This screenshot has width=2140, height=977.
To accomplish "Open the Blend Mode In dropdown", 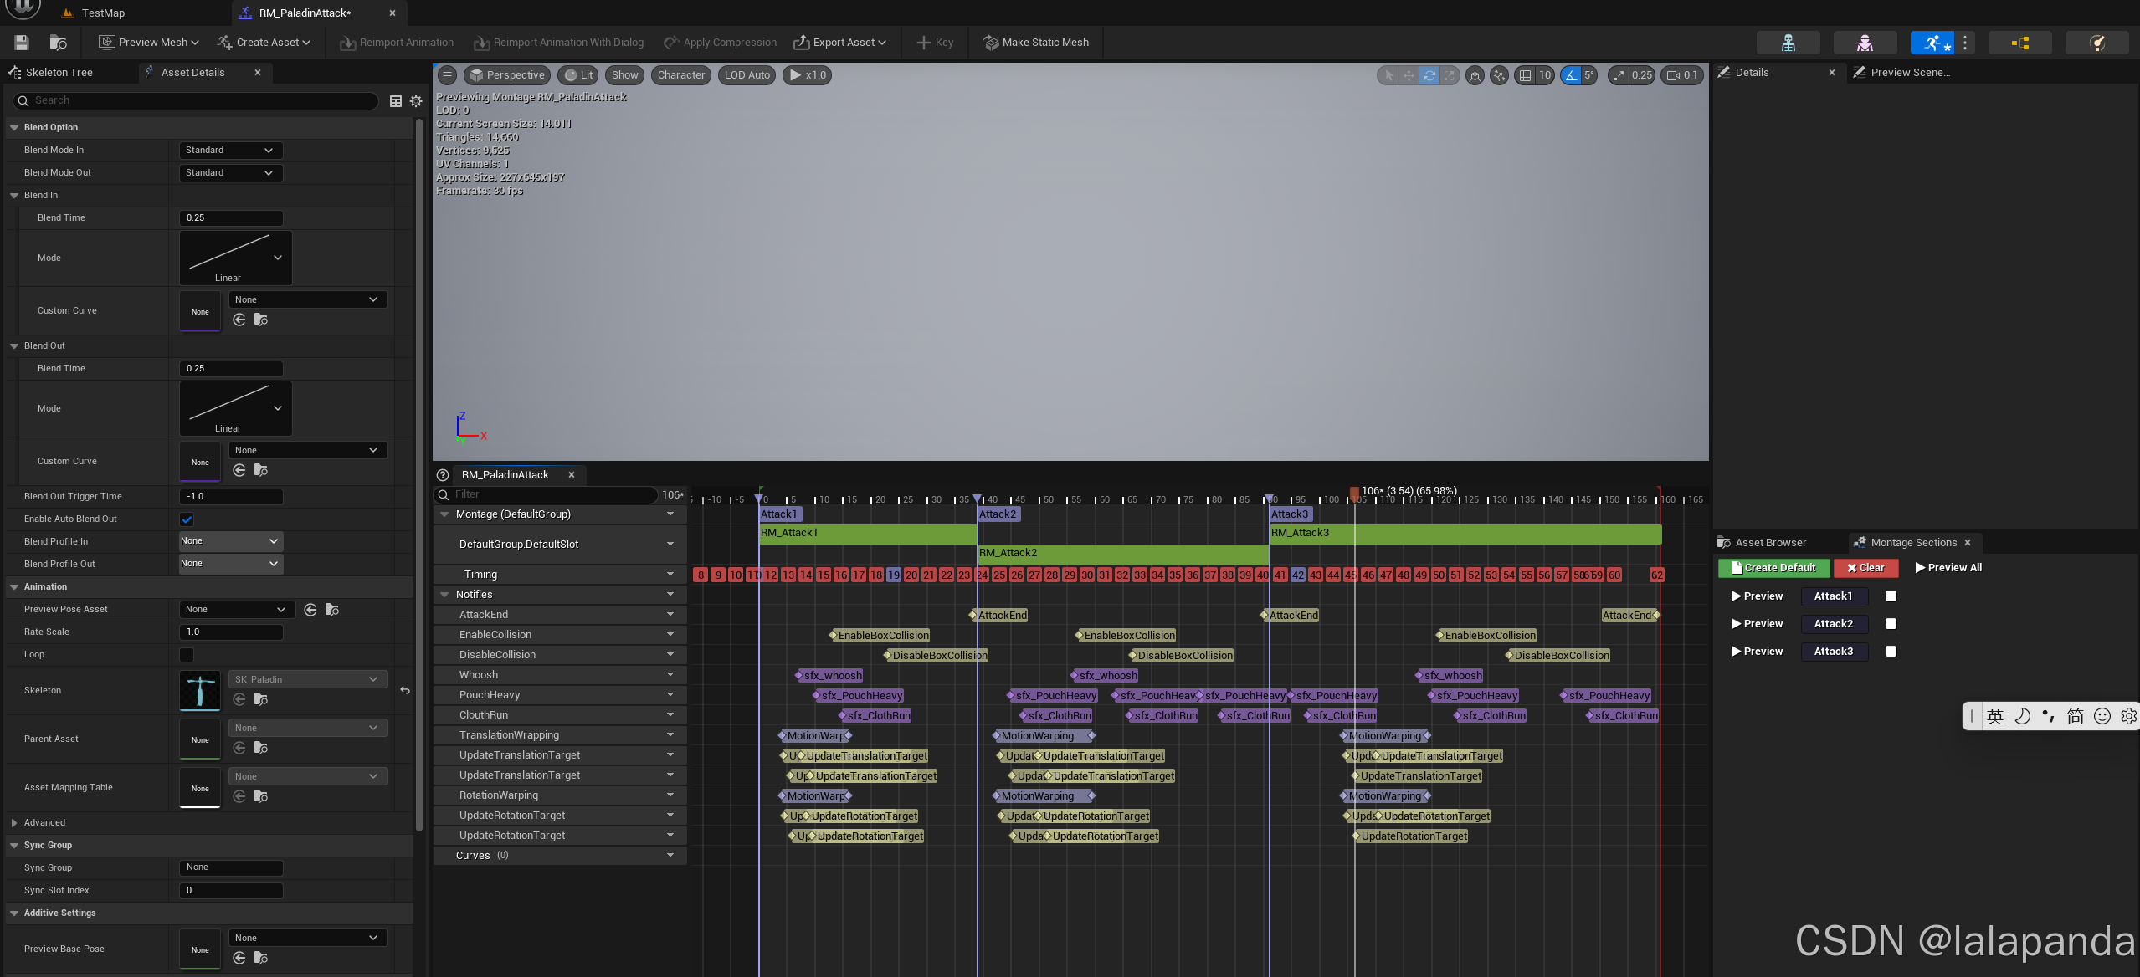I will 230,150.
